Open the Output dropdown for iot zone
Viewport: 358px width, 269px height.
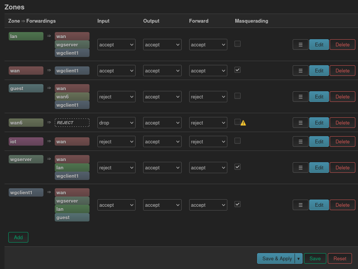[162, 142]
